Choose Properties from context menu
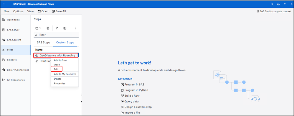 [60, 83]
